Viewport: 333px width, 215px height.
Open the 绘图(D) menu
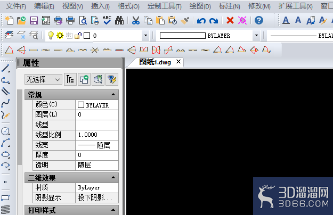coord(200,6)
